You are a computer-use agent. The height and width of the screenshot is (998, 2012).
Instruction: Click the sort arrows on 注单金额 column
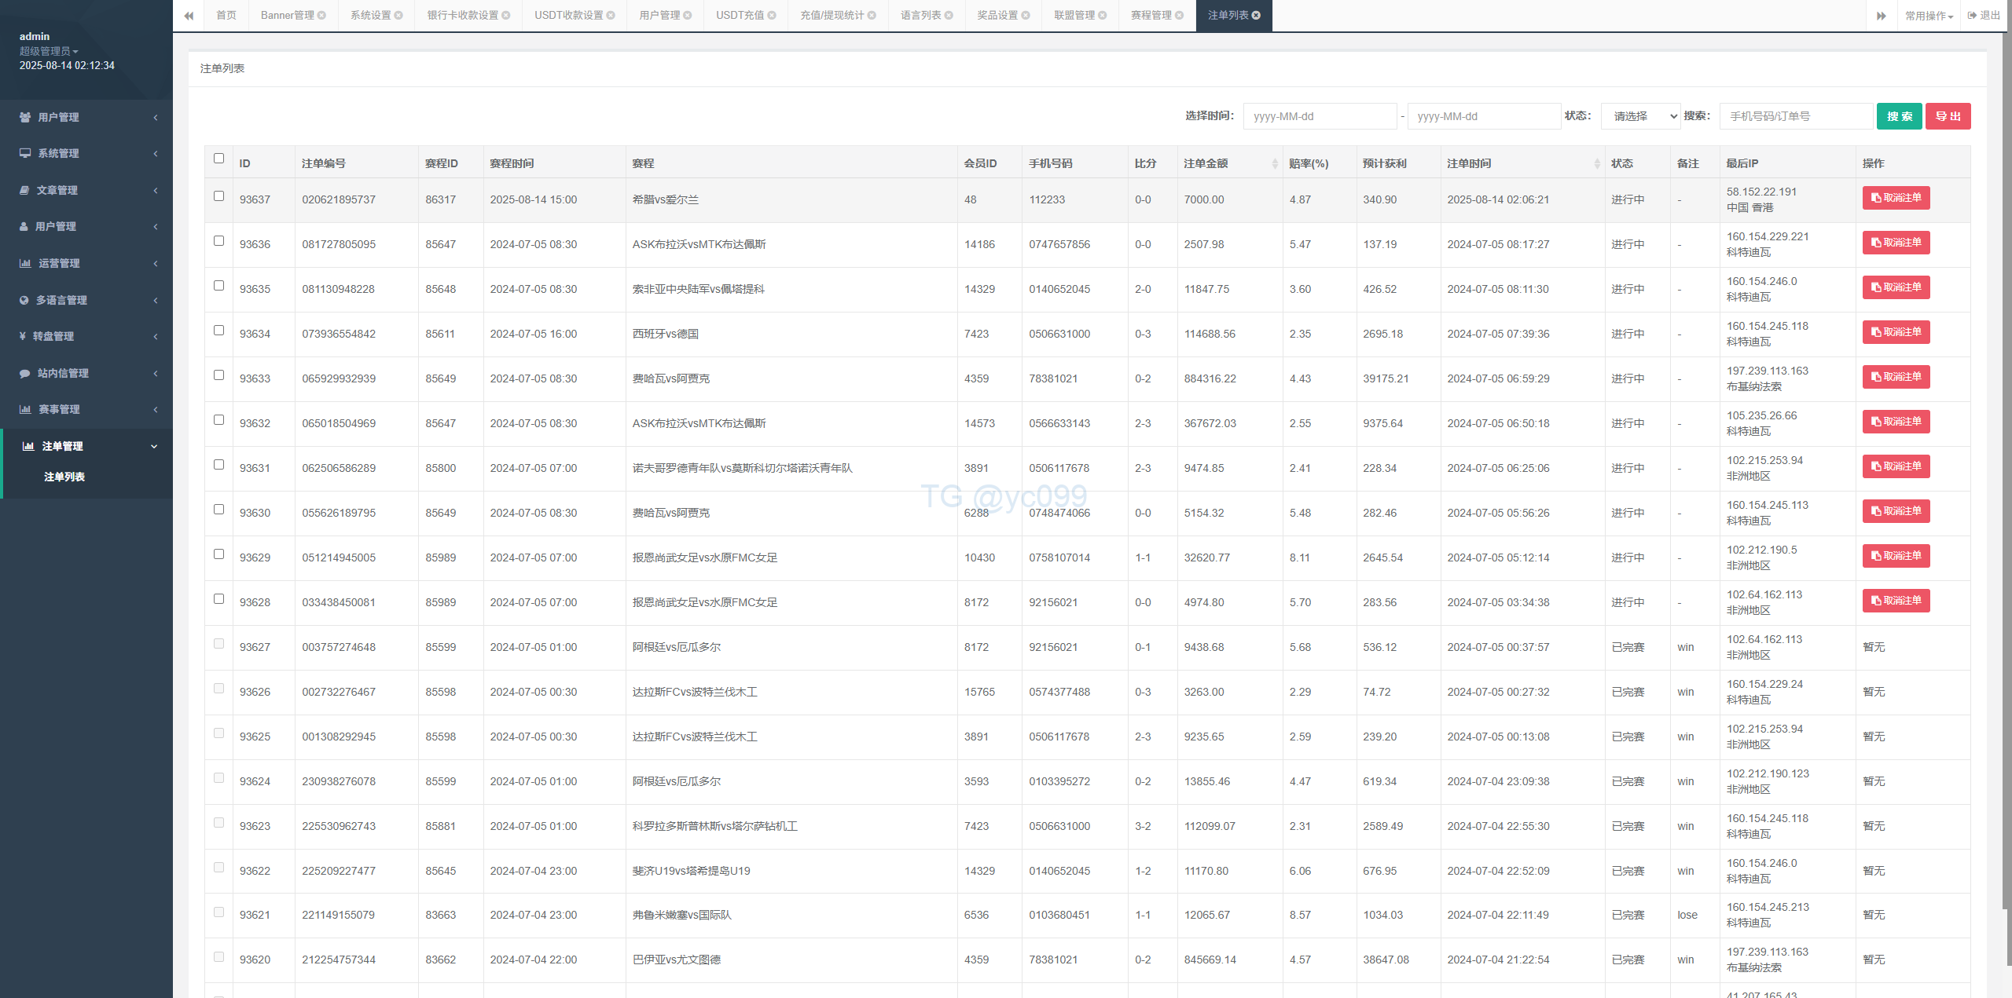point(1275,163)
